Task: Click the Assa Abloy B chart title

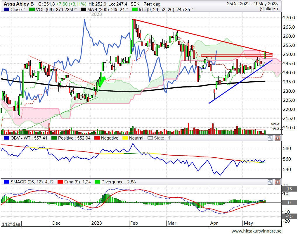Action: click(19, 4)
